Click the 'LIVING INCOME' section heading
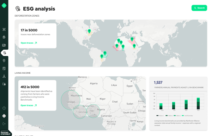The height and width of the screenshot is (136, 211). 23,73
